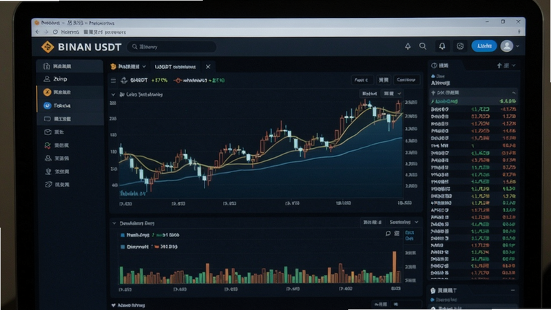The width and height of the screenshot is (551, 310).
Task: Toggle the second blue legend square in the volume panel
Action: click(x=123, y=247)
